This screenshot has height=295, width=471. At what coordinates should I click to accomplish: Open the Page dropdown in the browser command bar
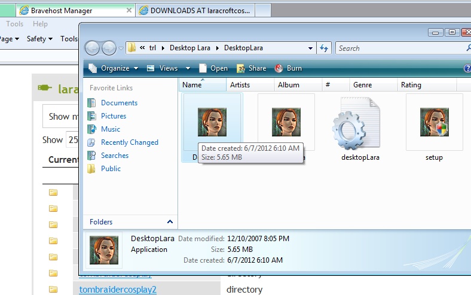(x=9, y=39)
